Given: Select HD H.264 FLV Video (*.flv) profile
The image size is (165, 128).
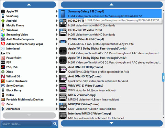Looking at the screenshot, I should tap(110, 32).
